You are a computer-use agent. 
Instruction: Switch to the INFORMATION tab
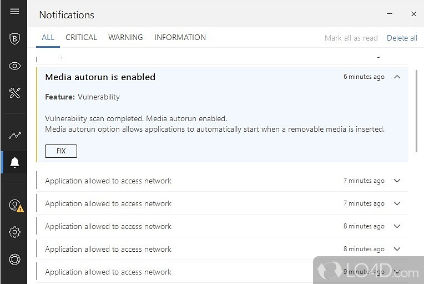coord(180,37)
